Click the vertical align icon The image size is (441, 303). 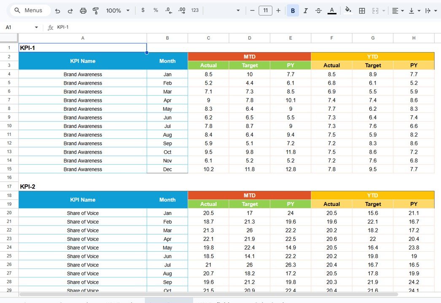(x=411, y=11)
